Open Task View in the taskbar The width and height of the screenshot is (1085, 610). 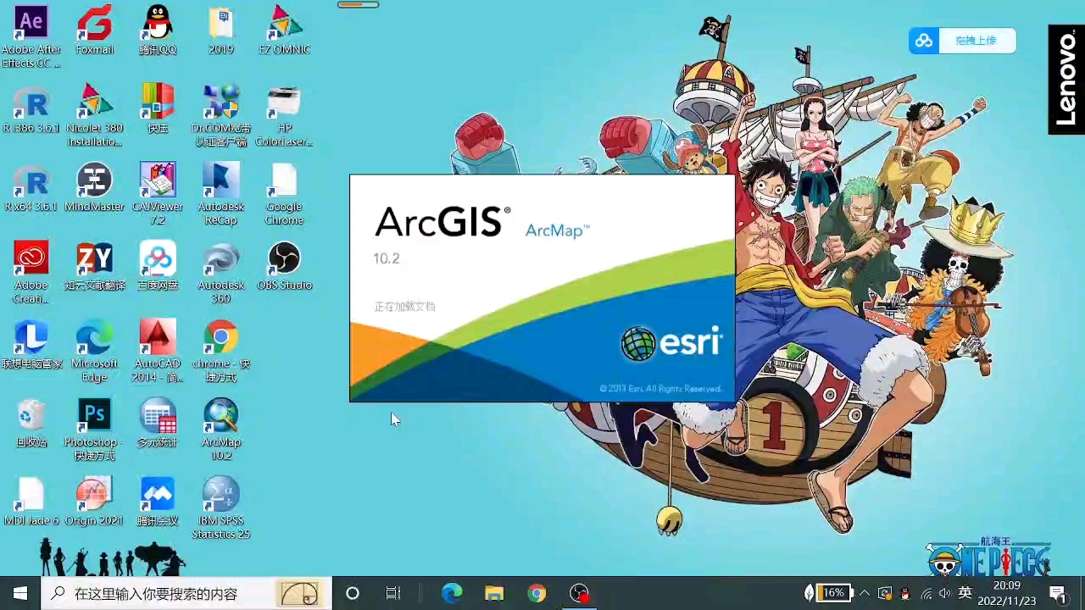point(392,593)
